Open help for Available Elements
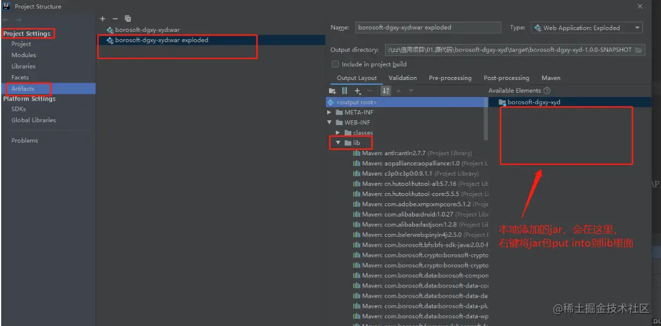Image resolution: width=661 pixels, height=326 pixels. pos(547,91)
